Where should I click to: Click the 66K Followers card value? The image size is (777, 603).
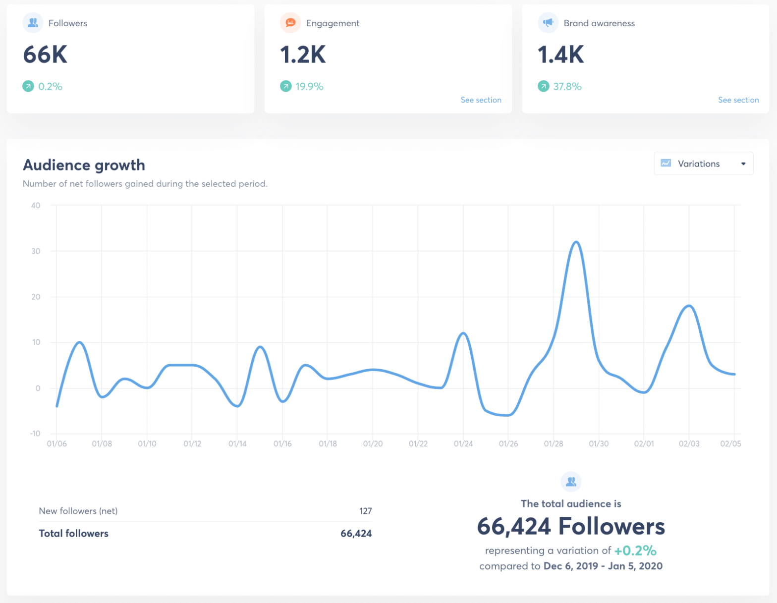pyautogui.click(x=45, y=55)
